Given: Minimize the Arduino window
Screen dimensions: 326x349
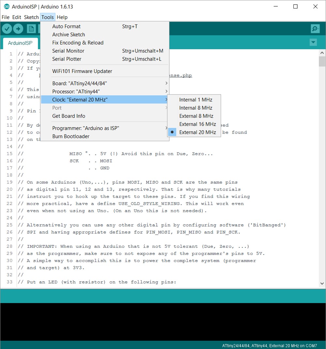Looking at the screenshot, I should [x=276, y=7].
